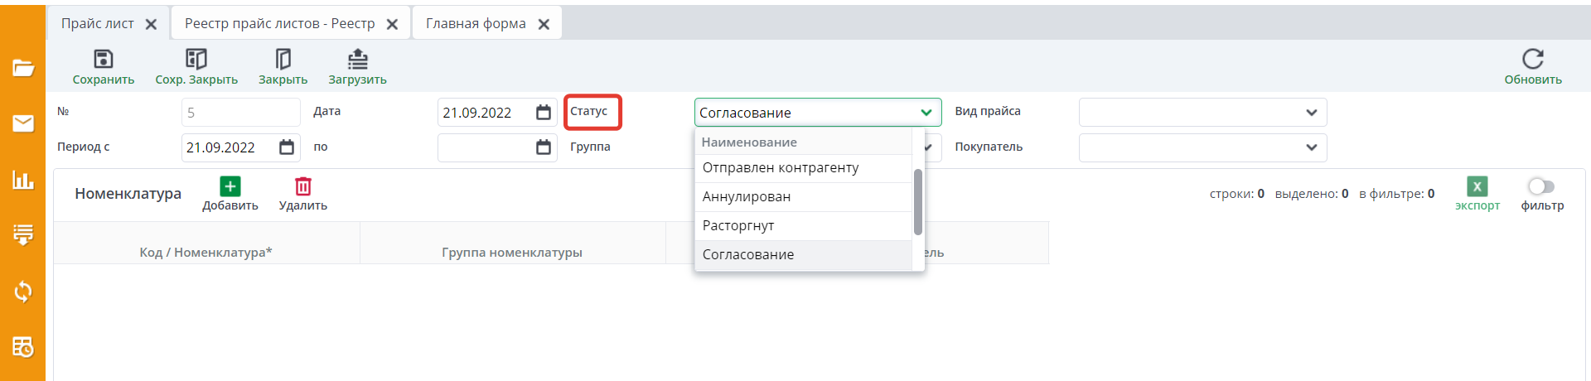Expand the Покупатель dropdown
Screen dimensions: 1591x381
(x=1311, y=147)
